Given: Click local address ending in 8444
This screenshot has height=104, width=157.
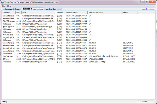Looking at the screenshot, I should (x=76, y=43).
